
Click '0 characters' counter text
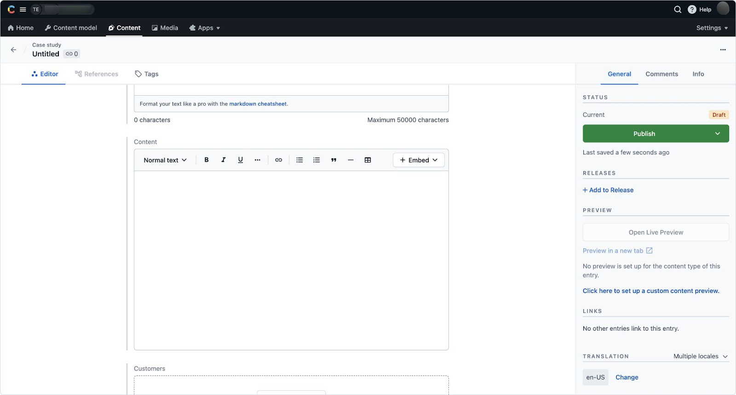152,120
